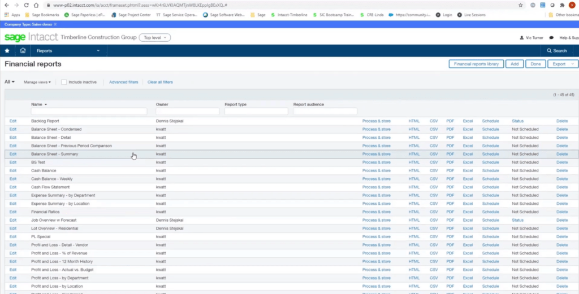
Task: Open browser extensions puzzle icon
Action: tap(562, 5)
